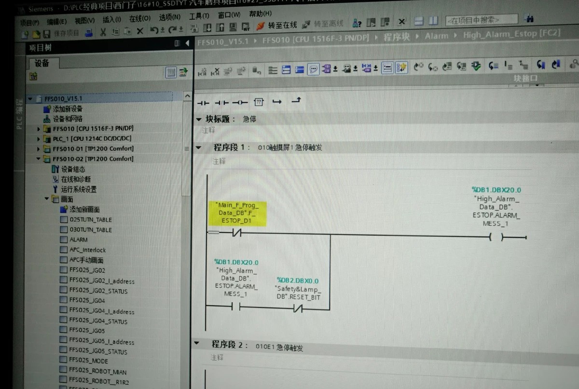Collapse 程序段 2 network
Screen dimensions: 579x389
[x=196, y=344]
